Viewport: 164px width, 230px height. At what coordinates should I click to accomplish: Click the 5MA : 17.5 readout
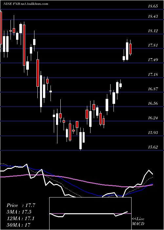pyautogui.click(x=19, y=212)
